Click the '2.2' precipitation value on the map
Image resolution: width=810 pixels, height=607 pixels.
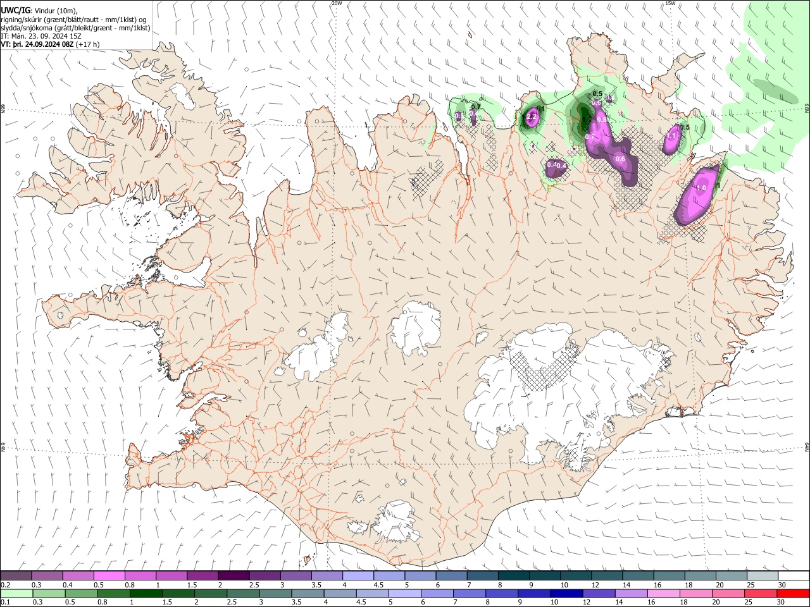pyautogui.click(x=532, y=117)
